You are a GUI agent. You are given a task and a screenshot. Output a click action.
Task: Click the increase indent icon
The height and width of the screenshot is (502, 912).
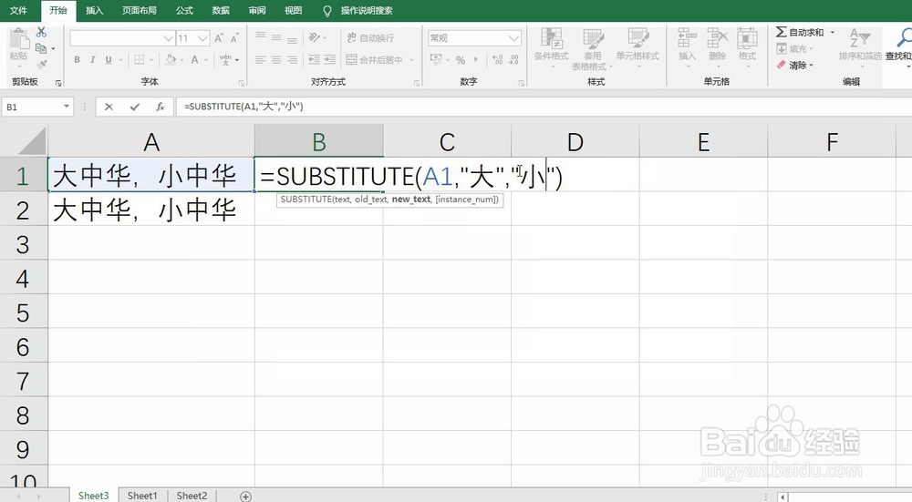point(330,59)
